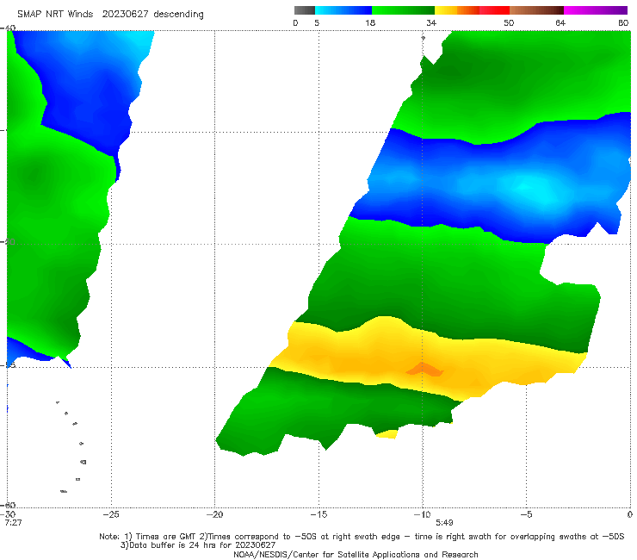This screenshot has height=560, width=637.
Task: Click the note '3)Data buffer is 24 hrs'
Action: (170, 545)
